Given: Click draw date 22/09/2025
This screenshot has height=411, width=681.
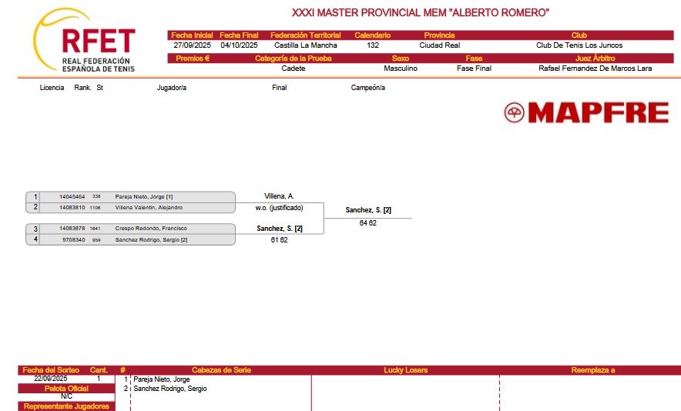Looking at the screenshot, I should 51,379.
